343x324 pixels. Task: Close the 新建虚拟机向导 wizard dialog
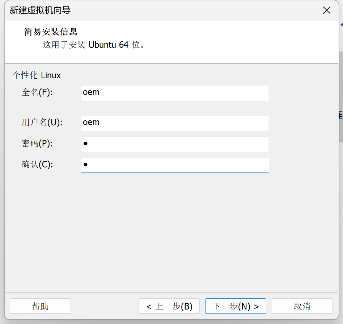[x=327, y=10]
